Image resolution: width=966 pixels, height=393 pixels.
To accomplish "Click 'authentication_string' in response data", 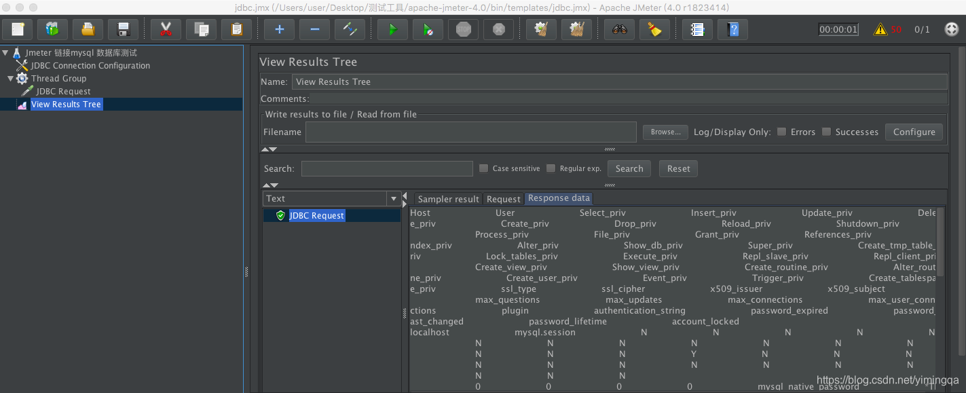I will pyautogui.click(x=639, y=311).
